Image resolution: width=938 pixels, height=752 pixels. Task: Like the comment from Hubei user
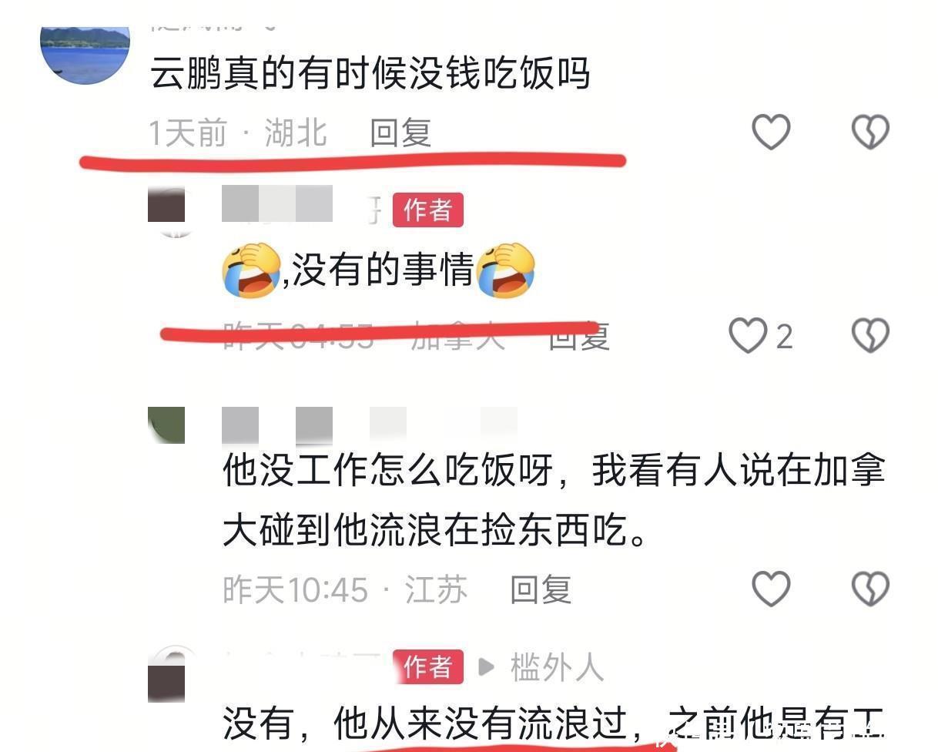[x=771, y=133]
